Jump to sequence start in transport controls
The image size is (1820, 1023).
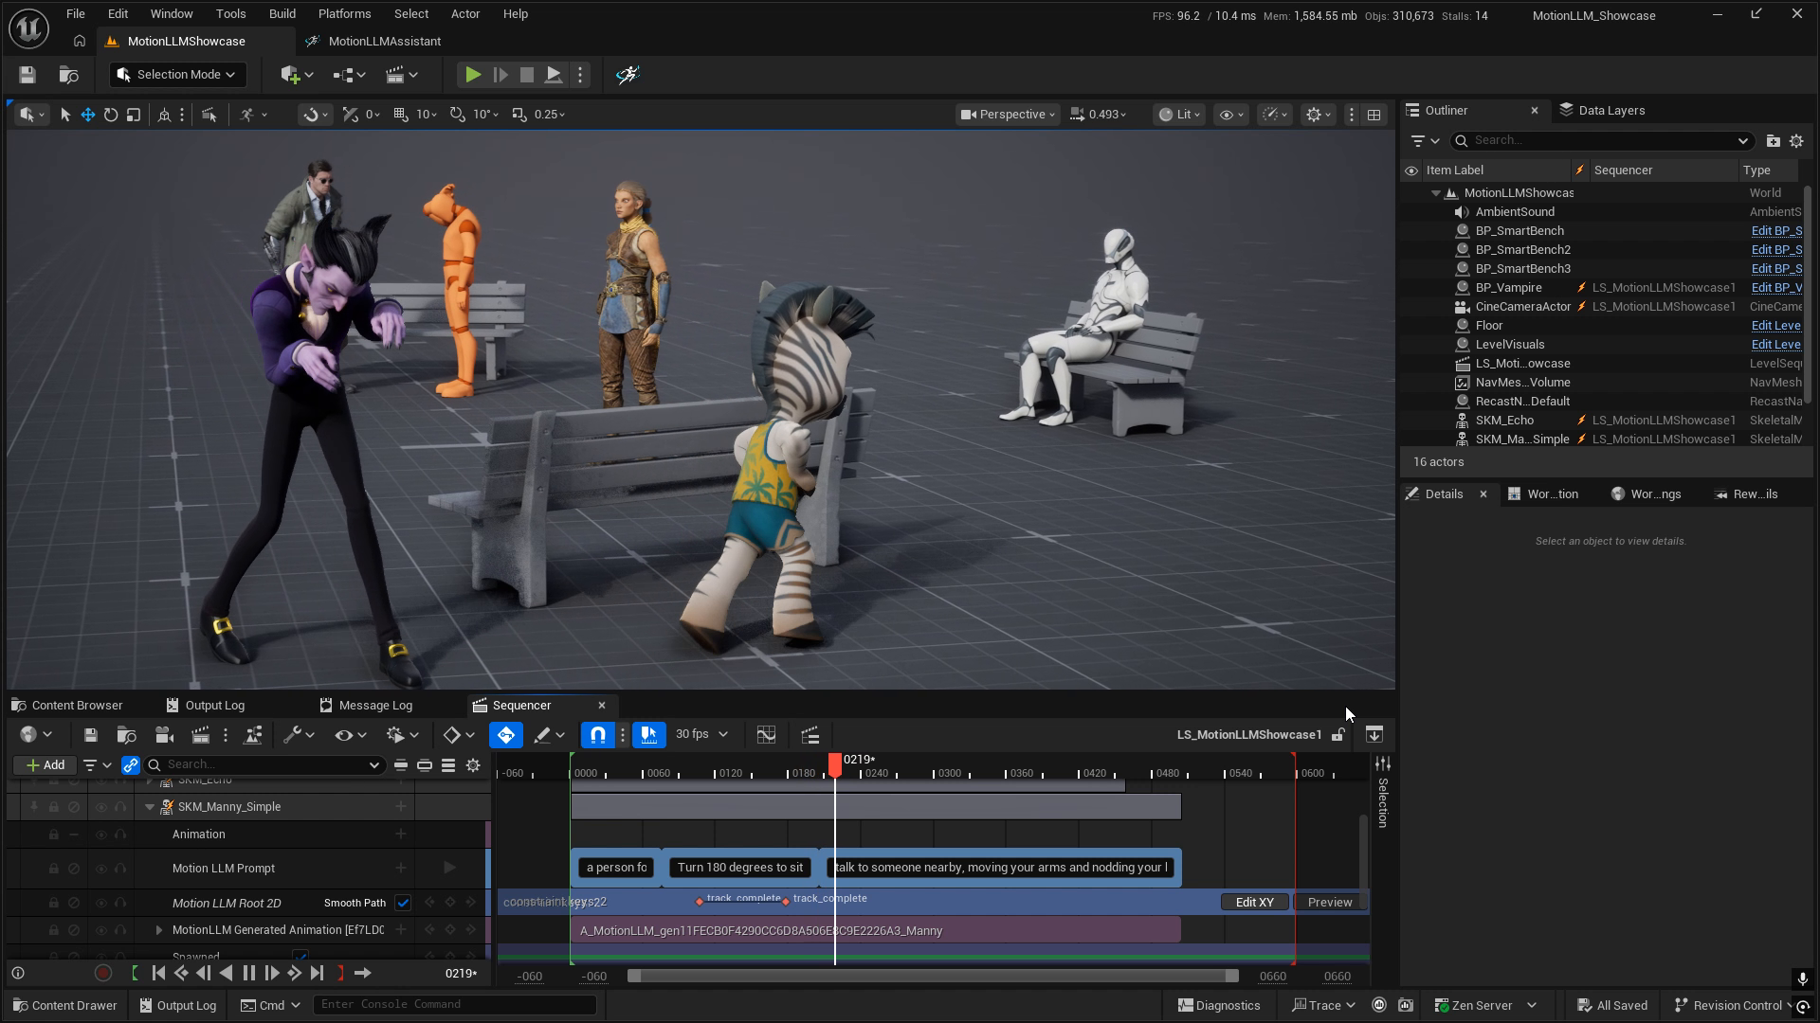pyautogui.click(x=158, y=973)
